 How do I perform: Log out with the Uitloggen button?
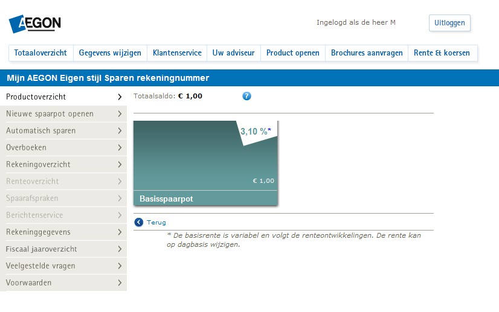tap(449, 23)
